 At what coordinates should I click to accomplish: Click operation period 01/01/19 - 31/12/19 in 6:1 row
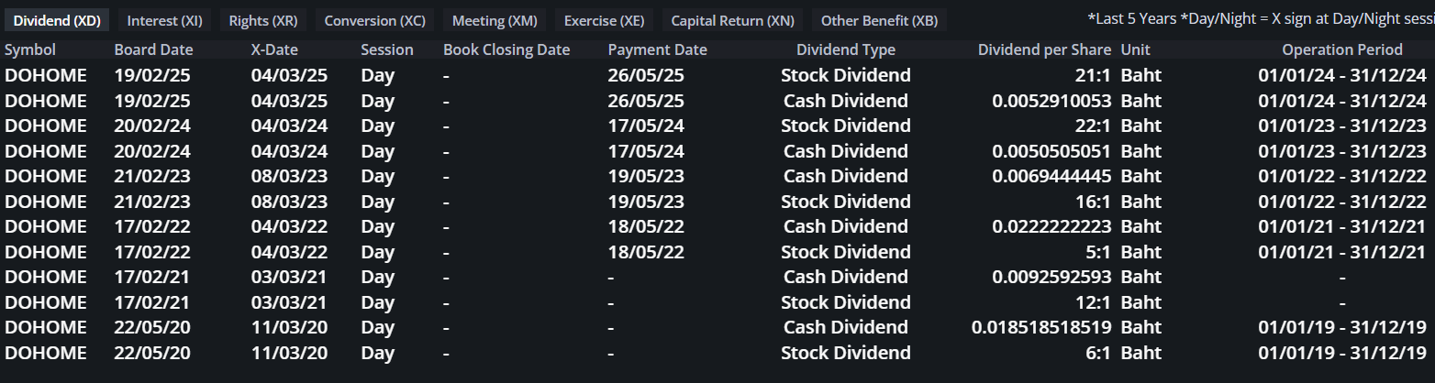[x=1342, y=353]
